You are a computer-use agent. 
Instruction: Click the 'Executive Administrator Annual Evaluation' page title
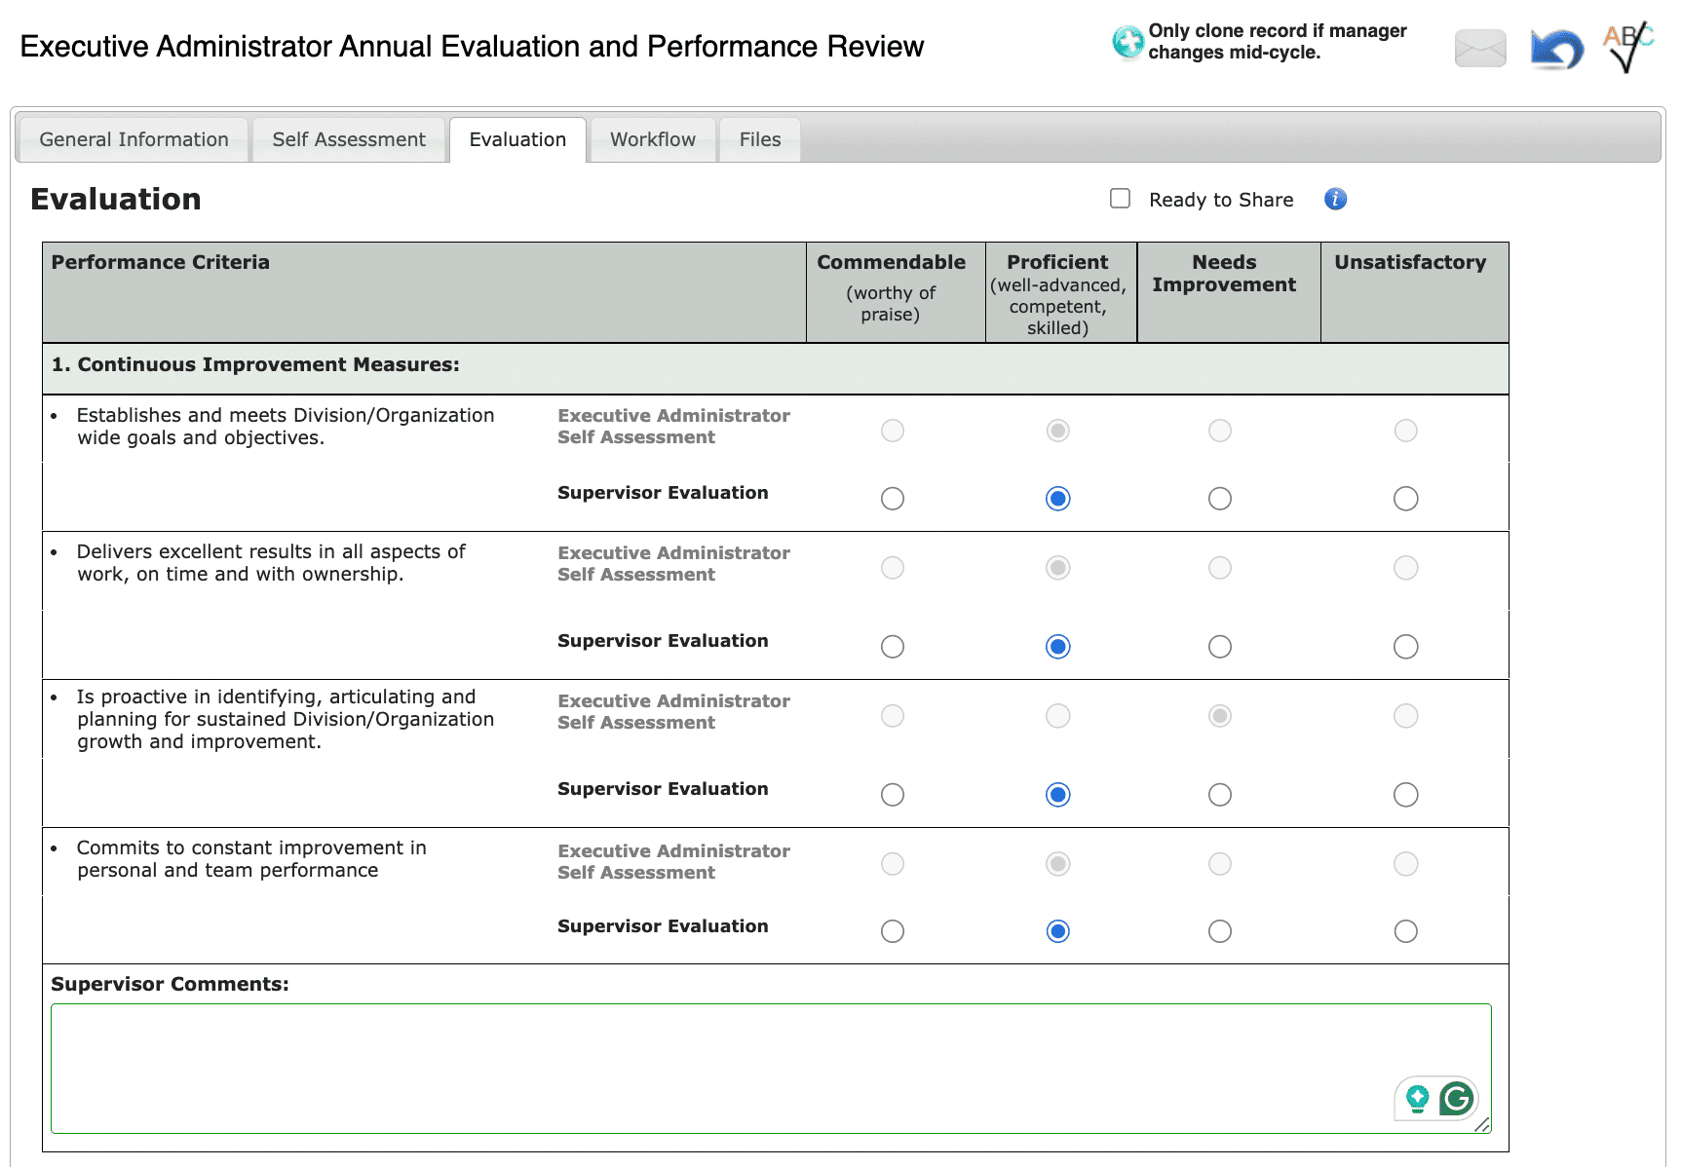click(x=472, y=47)
